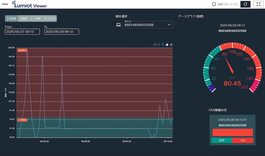Click the chart zoom out minus icon
Image resolution: width=265 pixels, height=156 pixels.
(x=159, y=45)
